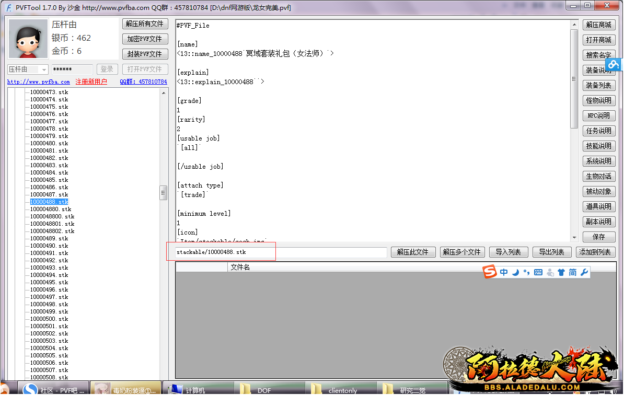Viewport: 624px width, 395px height.
Task: Select 10000489.stk in the file tree
Action: [49, 238]
